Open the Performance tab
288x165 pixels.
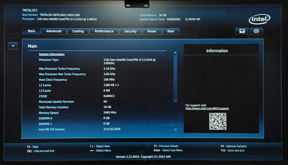(x=104, y=31)
